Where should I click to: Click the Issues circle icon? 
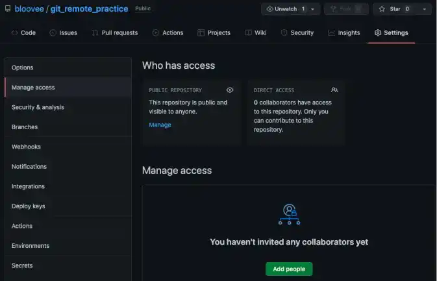point(53,33)
